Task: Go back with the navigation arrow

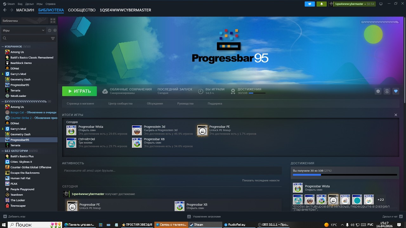Action: pos(5,10)
